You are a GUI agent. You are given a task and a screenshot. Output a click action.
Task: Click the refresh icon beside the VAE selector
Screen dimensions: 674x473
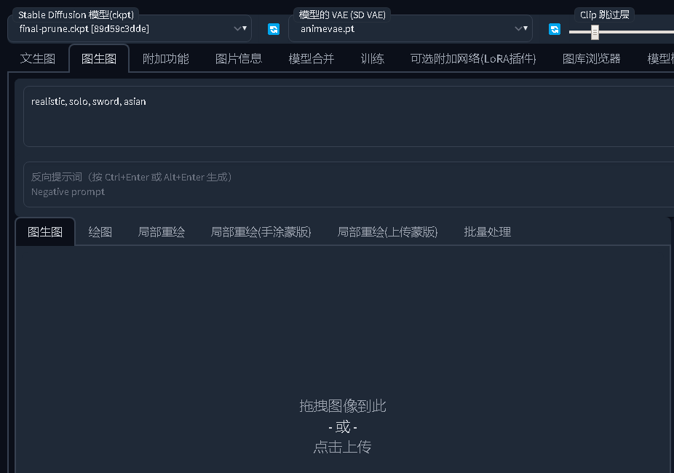555,28
